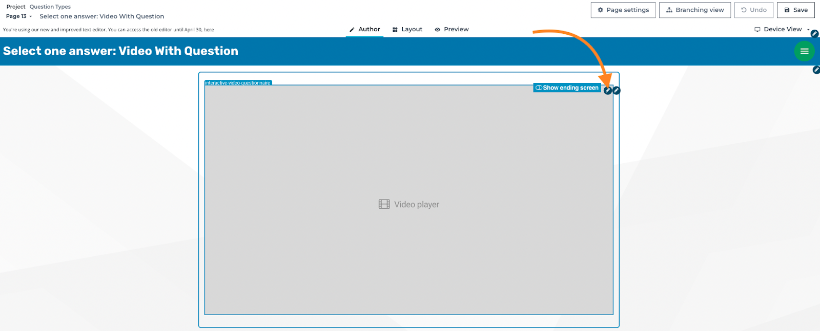Click the page name field beside Page 13
The height and width of the screenshot is (331, 820).
pos(102,16)
